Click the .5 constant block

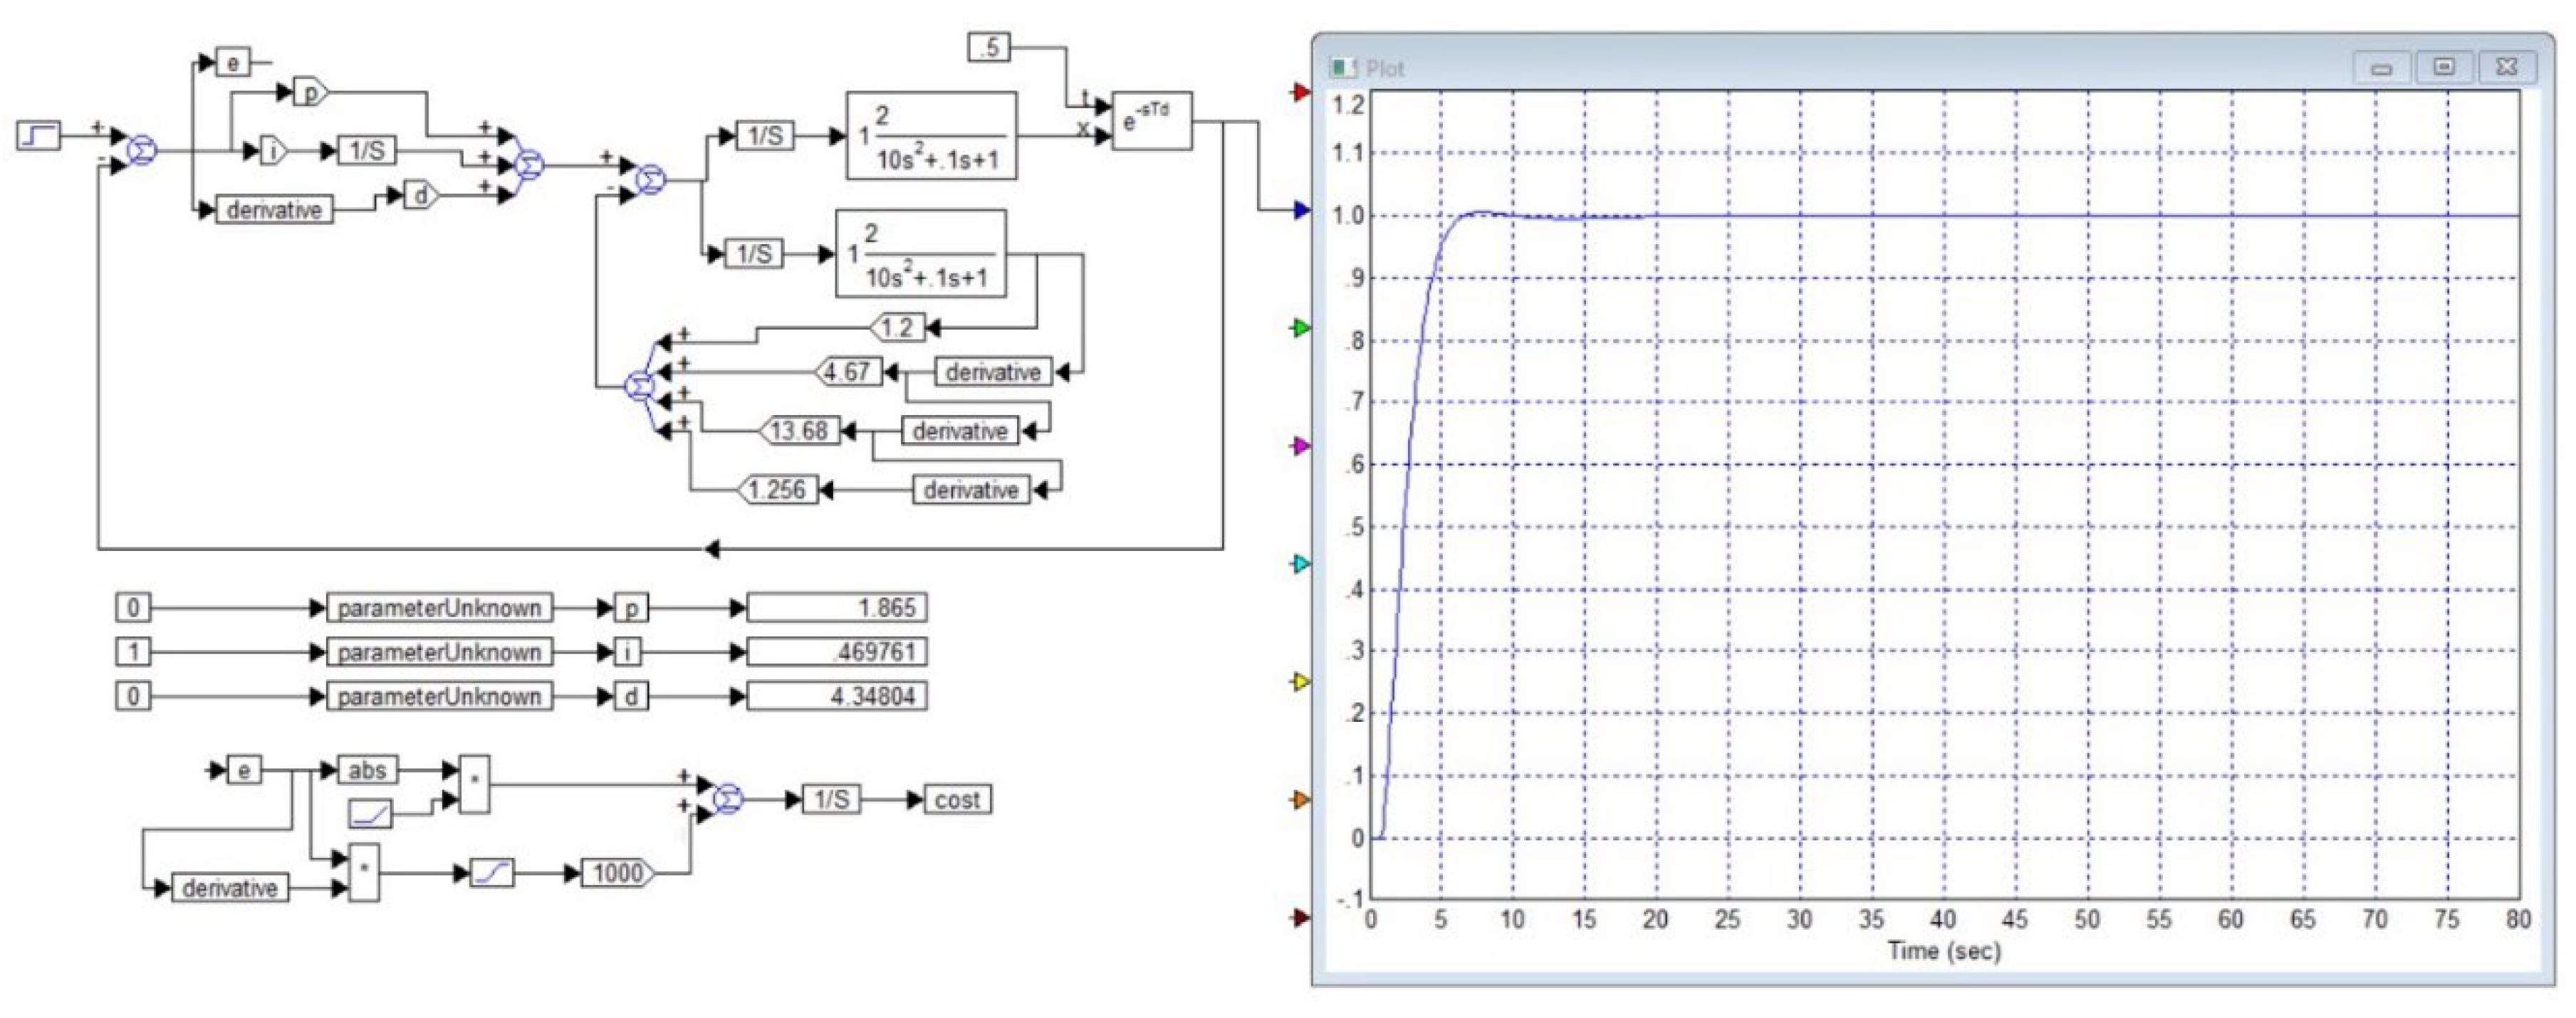[989, 47]
